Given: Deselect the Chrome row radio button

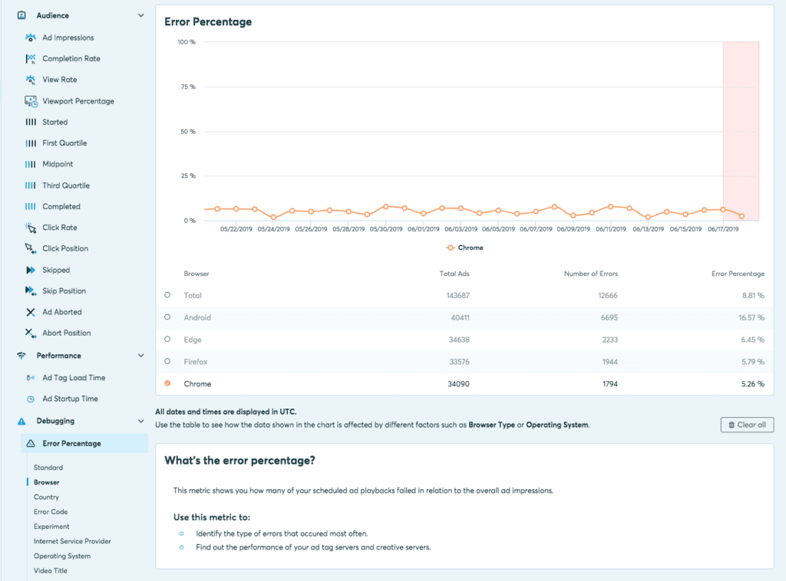Looking at the screenshot, I should [167, 383].
